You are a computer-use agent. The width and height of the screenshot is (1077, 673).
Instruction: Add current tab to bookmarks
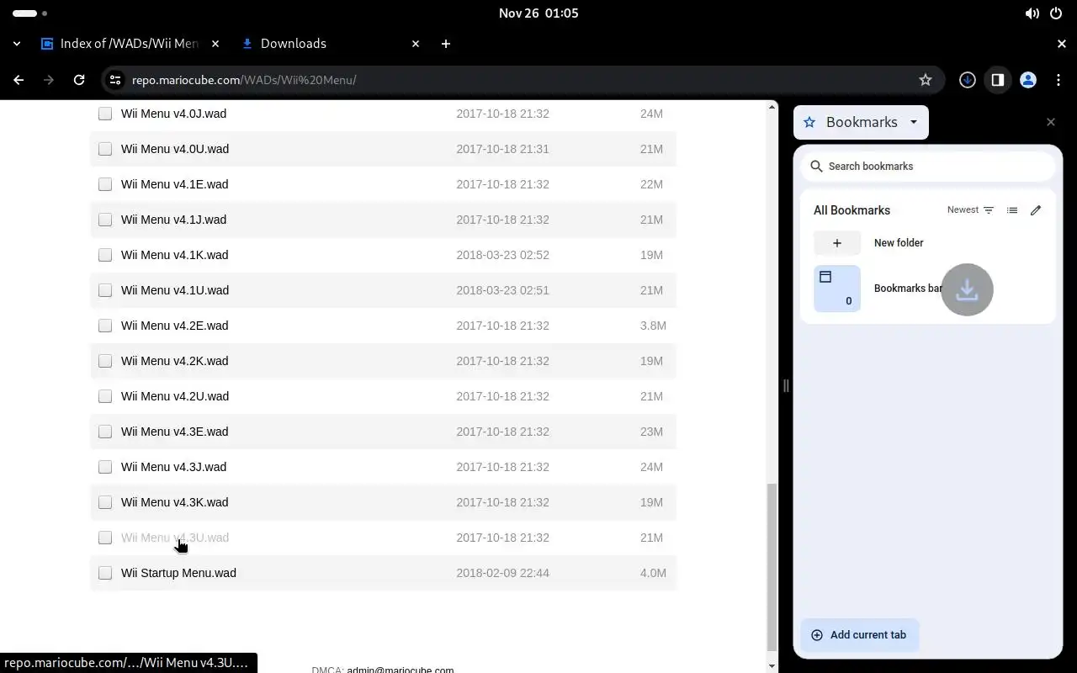(x=860, y=635)
